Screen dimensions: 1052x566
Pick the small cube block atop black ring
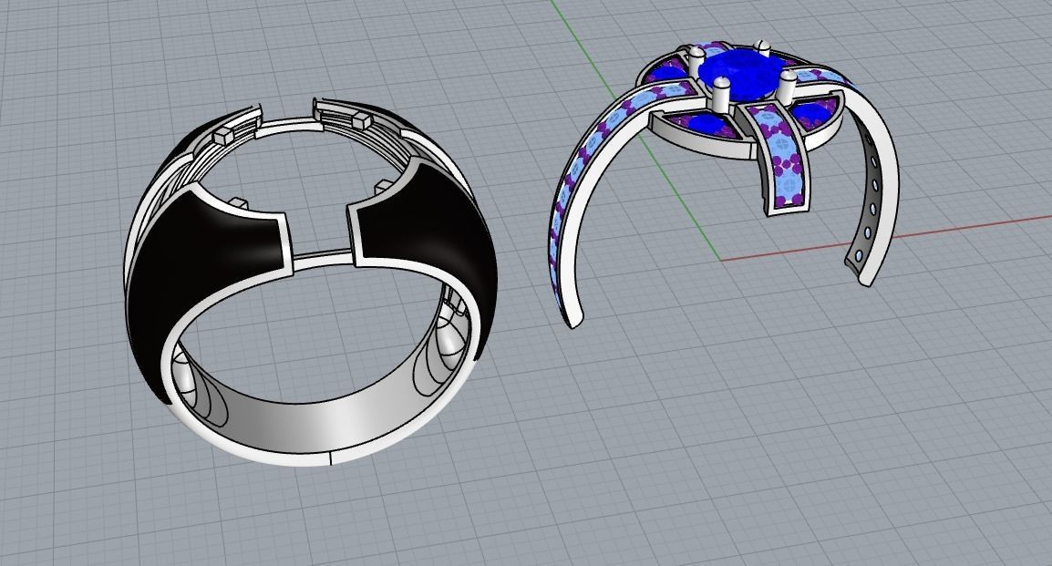tap(362, 120)
